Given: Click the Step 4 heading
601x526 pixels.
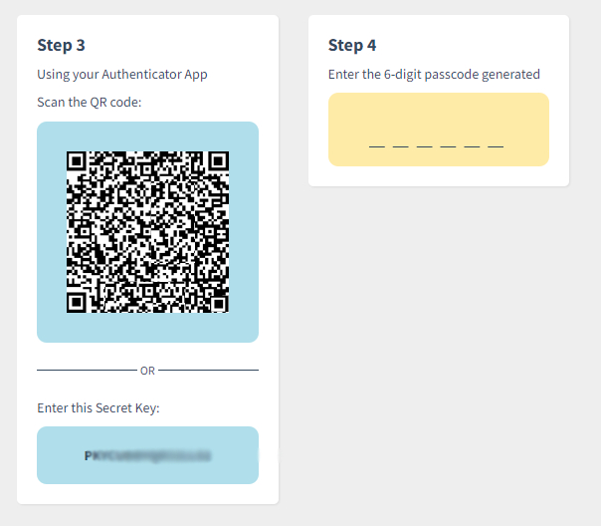Looking at the screenshot, I should (x=352, y=45).
